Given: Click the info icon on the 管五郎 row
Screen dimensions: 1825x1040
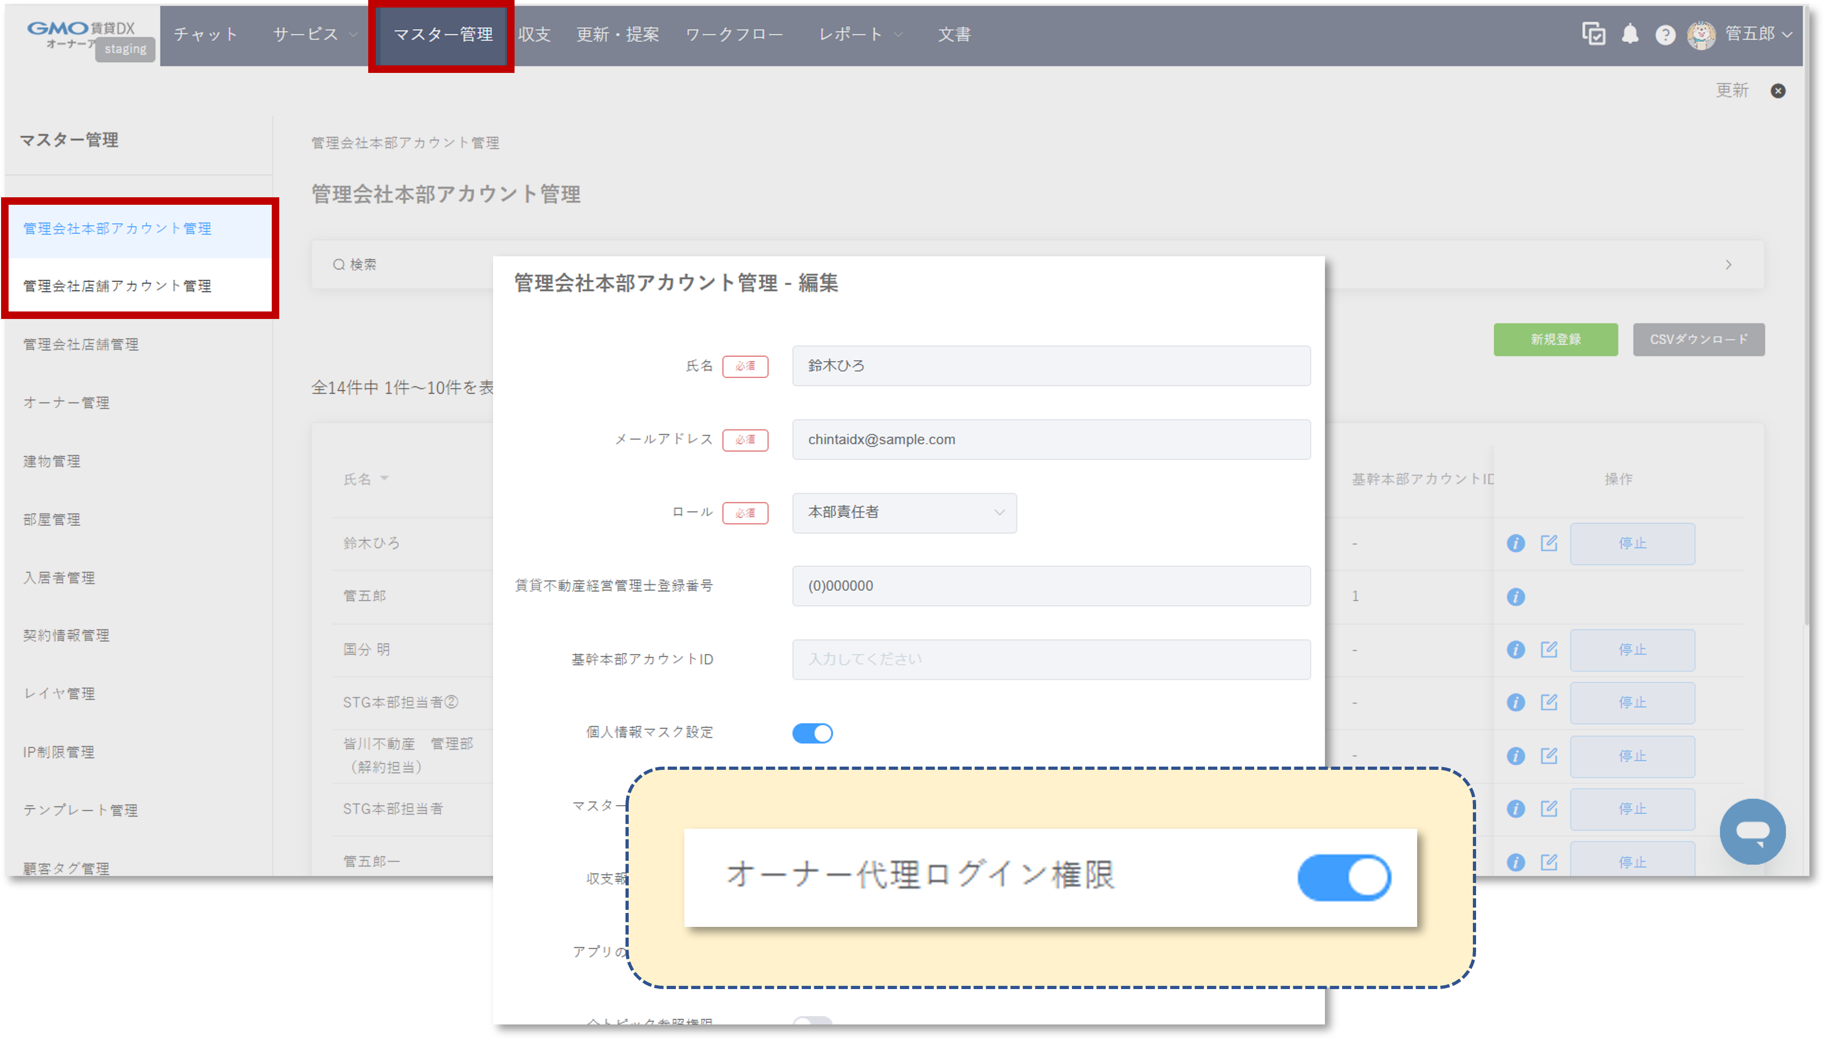Looking at the screenshot, I should click(1516, 597).
